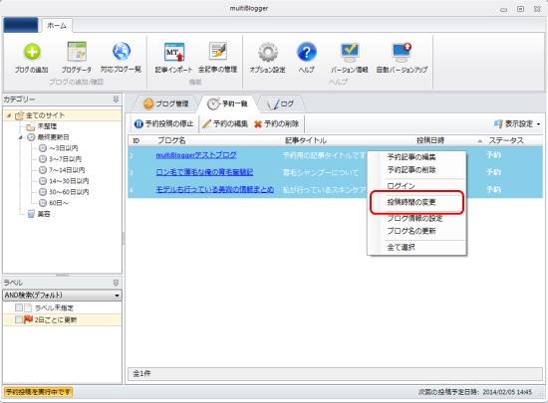Image resolution: width=548 pixels, height=403 pixels.
Task: Click the 記事インポート MT icon
Action: pyautogui.click(x=173, y=52)
